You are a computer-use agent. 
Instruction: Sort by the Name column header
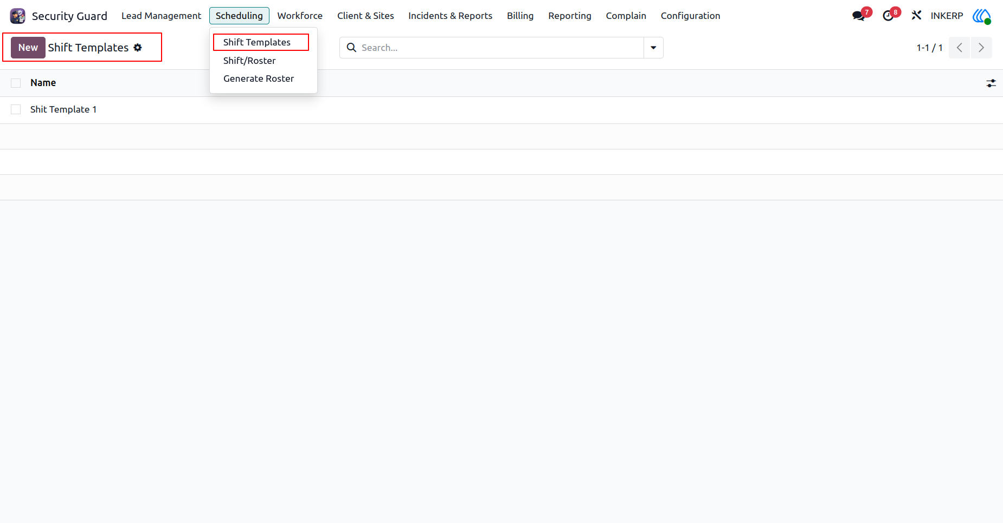(43, 83)
